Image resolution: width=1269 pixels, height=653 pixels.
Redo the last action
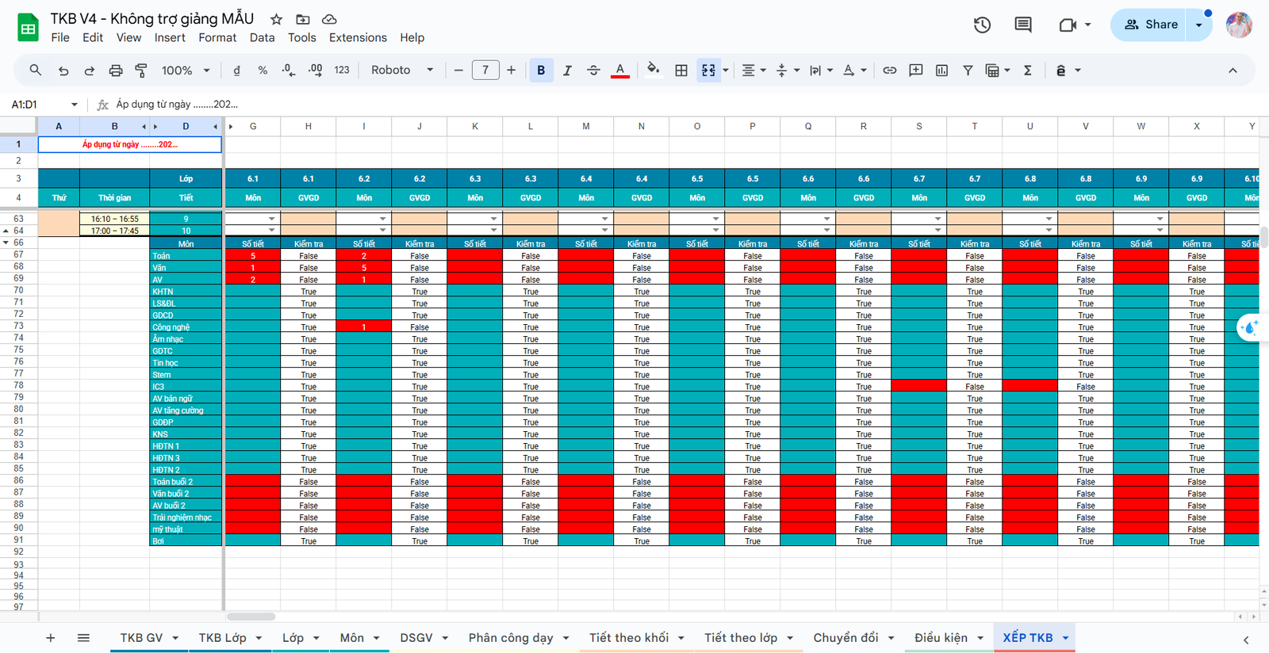[x=90, y=71]
